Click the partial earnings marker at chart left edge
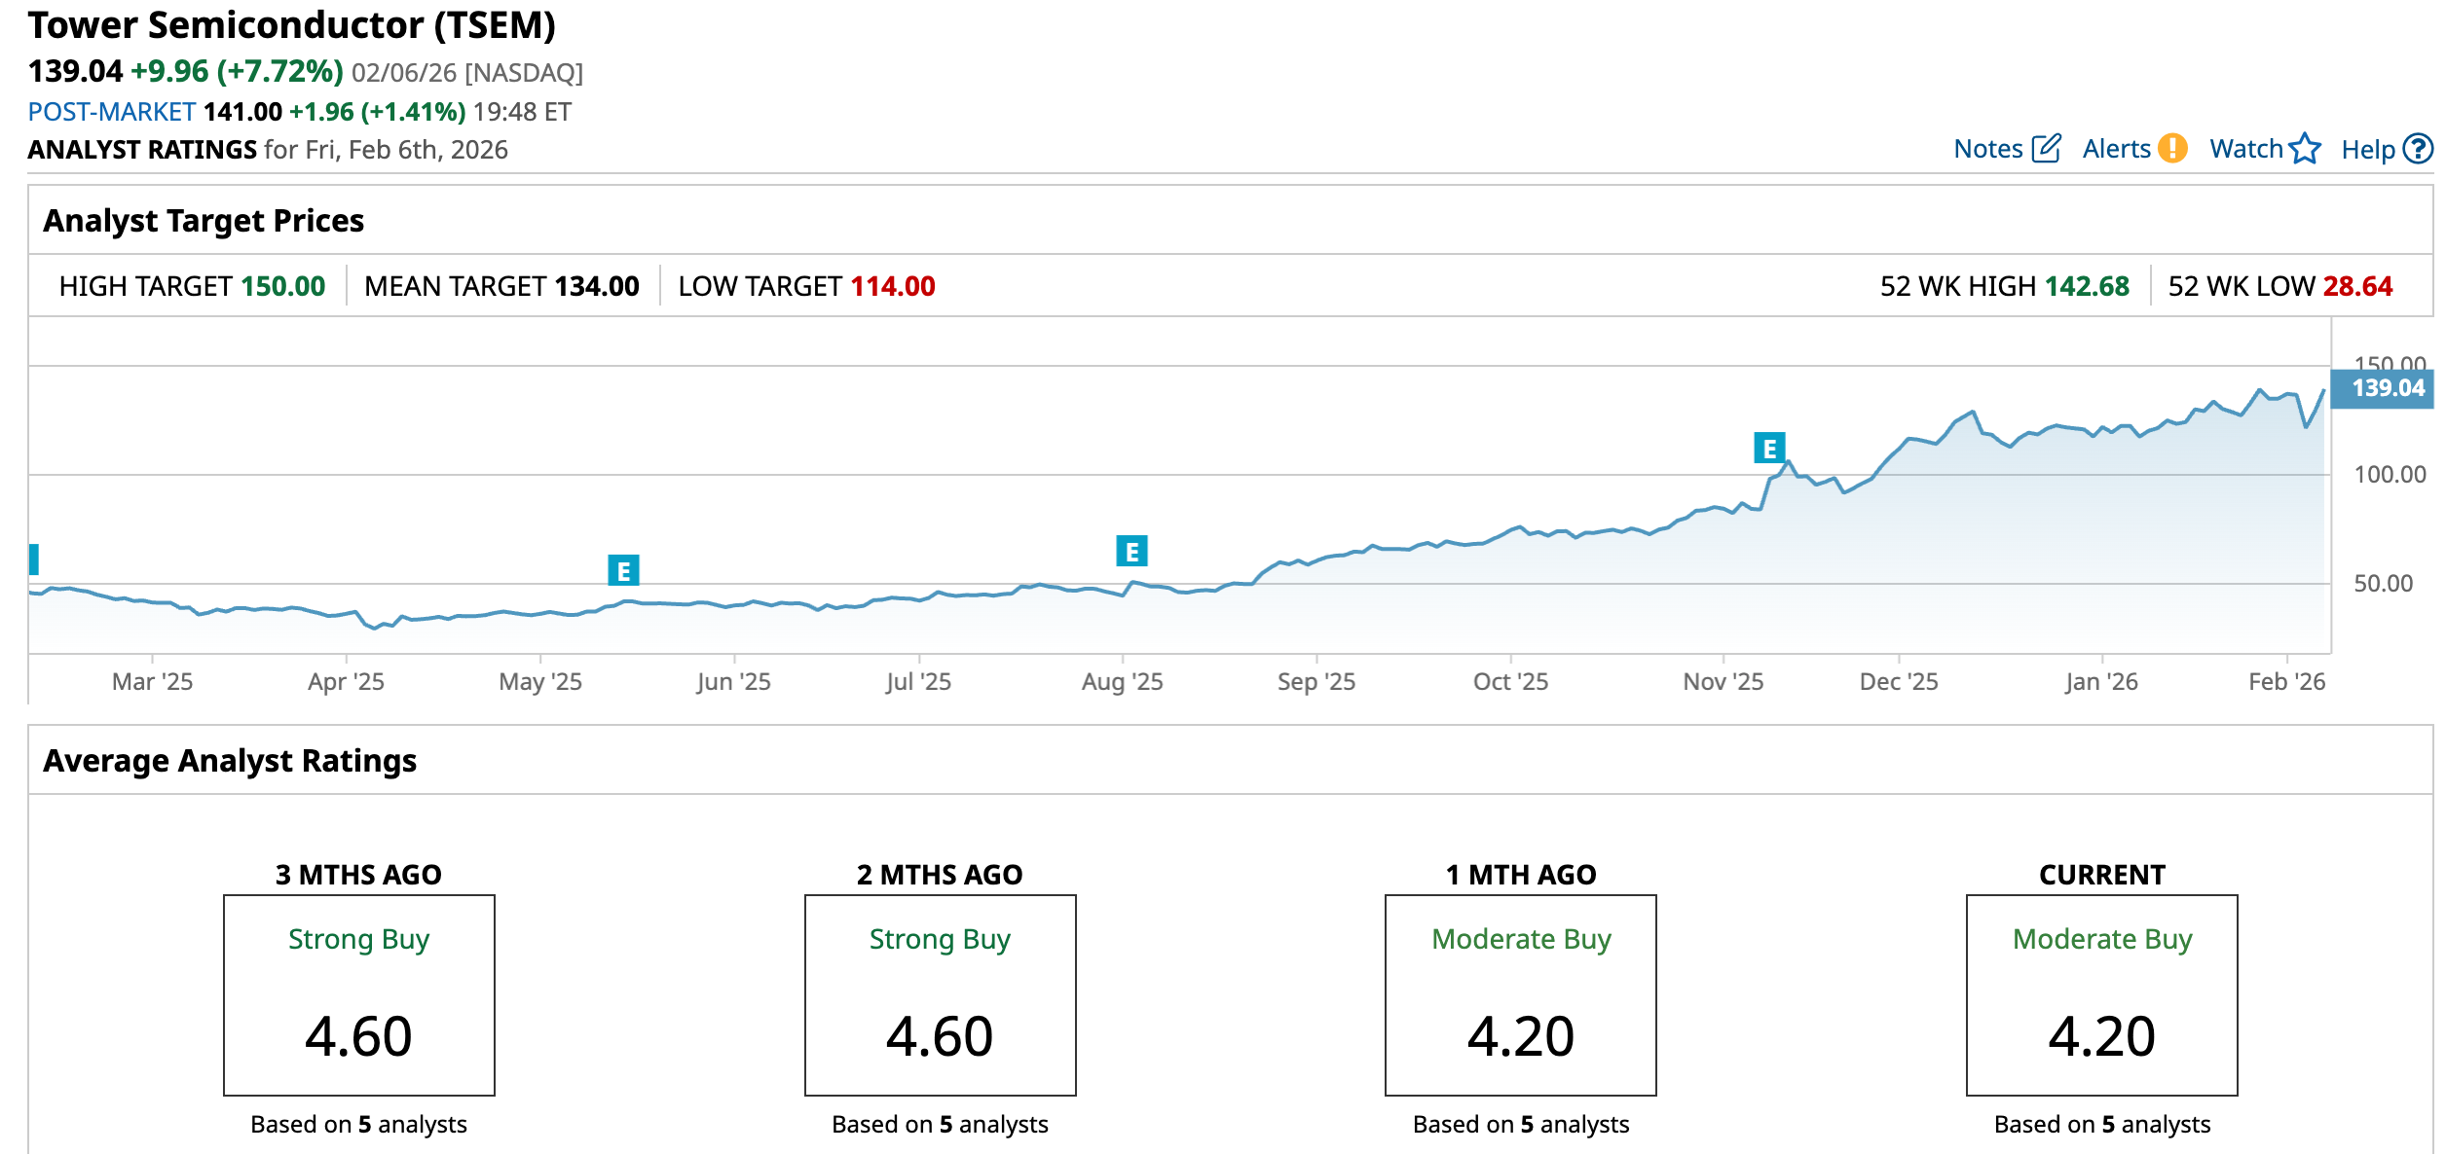This screenshot has width=2446, height=1154. tap(34, 559)
